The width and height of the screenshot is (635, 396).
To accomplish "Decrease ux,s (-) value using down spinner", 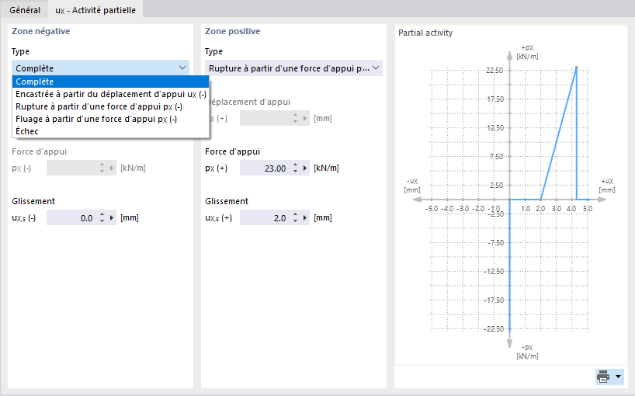I will click(102, 221).
